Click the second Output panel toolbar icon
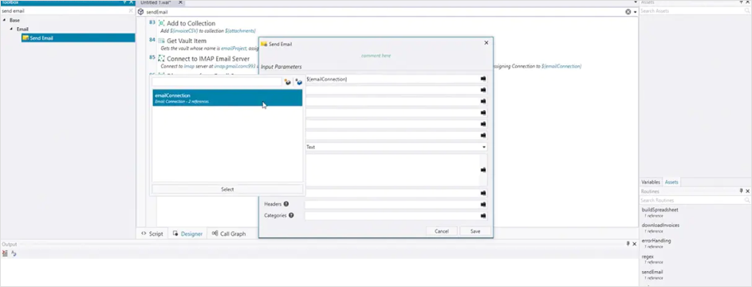The height and width of the screenshot is (287, 752). pos(14,254)
